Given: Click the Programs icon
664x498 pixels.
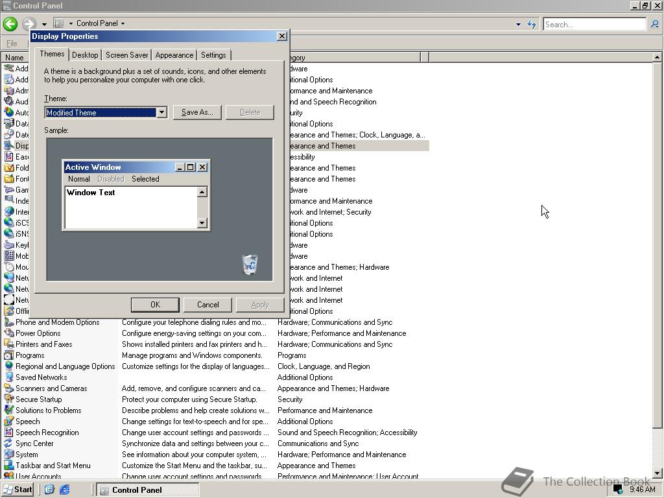Looking at the screenshot, I should [x=8, y=355].
